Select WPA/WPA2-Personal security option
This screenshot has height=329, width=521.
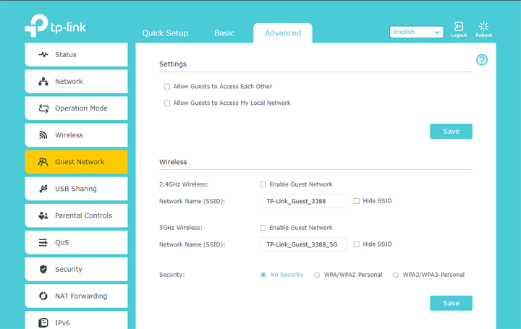pyautogui.click(x=317, y=275)
